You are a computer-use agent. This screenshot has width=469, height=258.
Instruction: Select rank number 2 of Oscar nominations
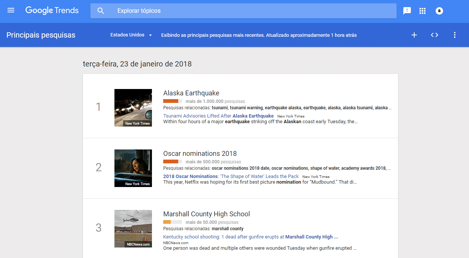pyautogui.click(x=99, y=167)
